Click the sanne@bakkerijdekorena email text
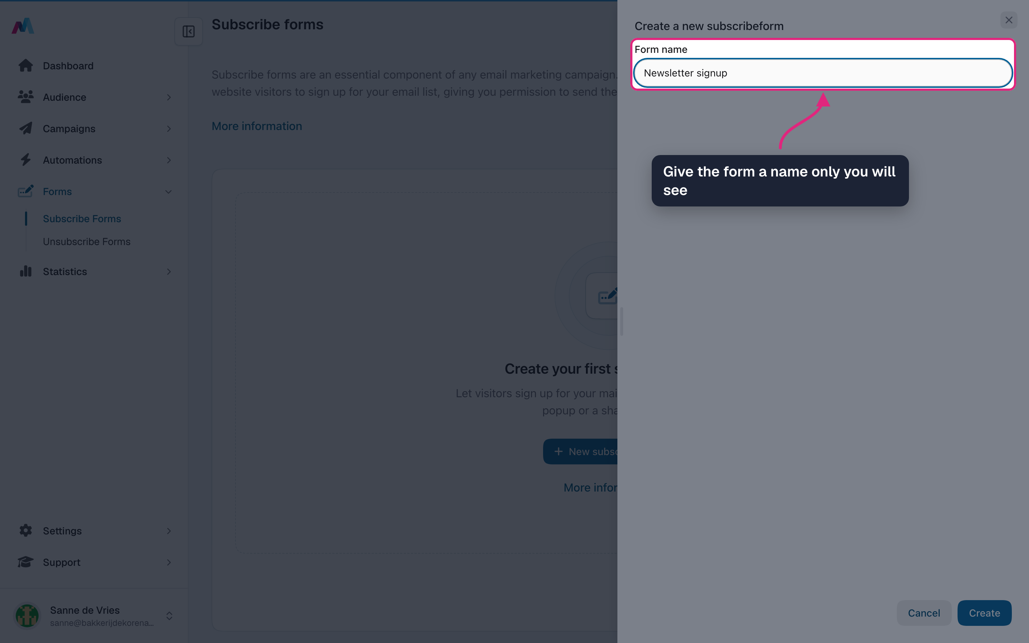 [x=102, y=623]
